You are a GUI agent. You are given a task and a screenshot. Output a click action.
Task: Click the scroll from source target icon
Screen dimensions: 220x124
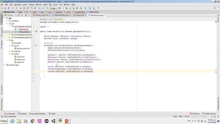point(19,15)
